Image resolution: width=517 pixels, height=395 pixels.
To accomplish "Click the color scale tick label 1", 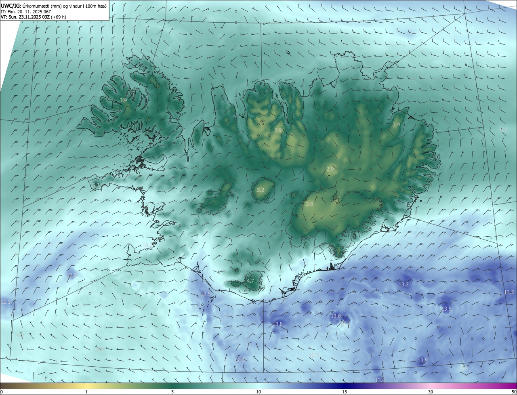I will (86, 392).
